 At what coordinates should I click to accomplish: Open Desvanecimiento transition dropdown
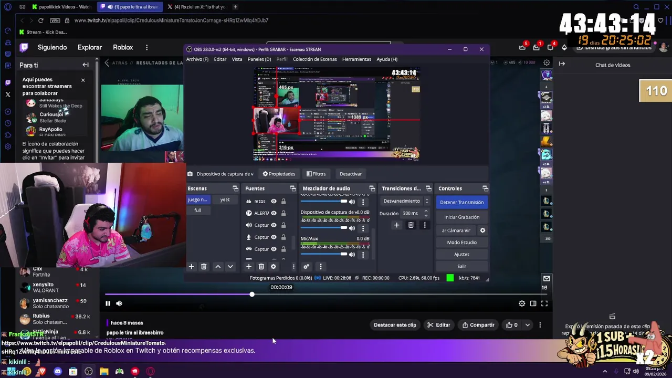(406, 201)
